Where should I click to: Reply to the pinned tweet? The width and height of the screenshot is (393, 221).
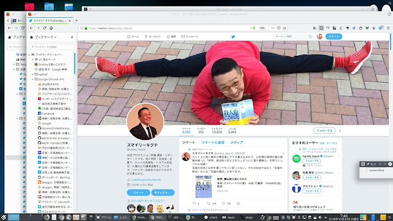point(194,203)
